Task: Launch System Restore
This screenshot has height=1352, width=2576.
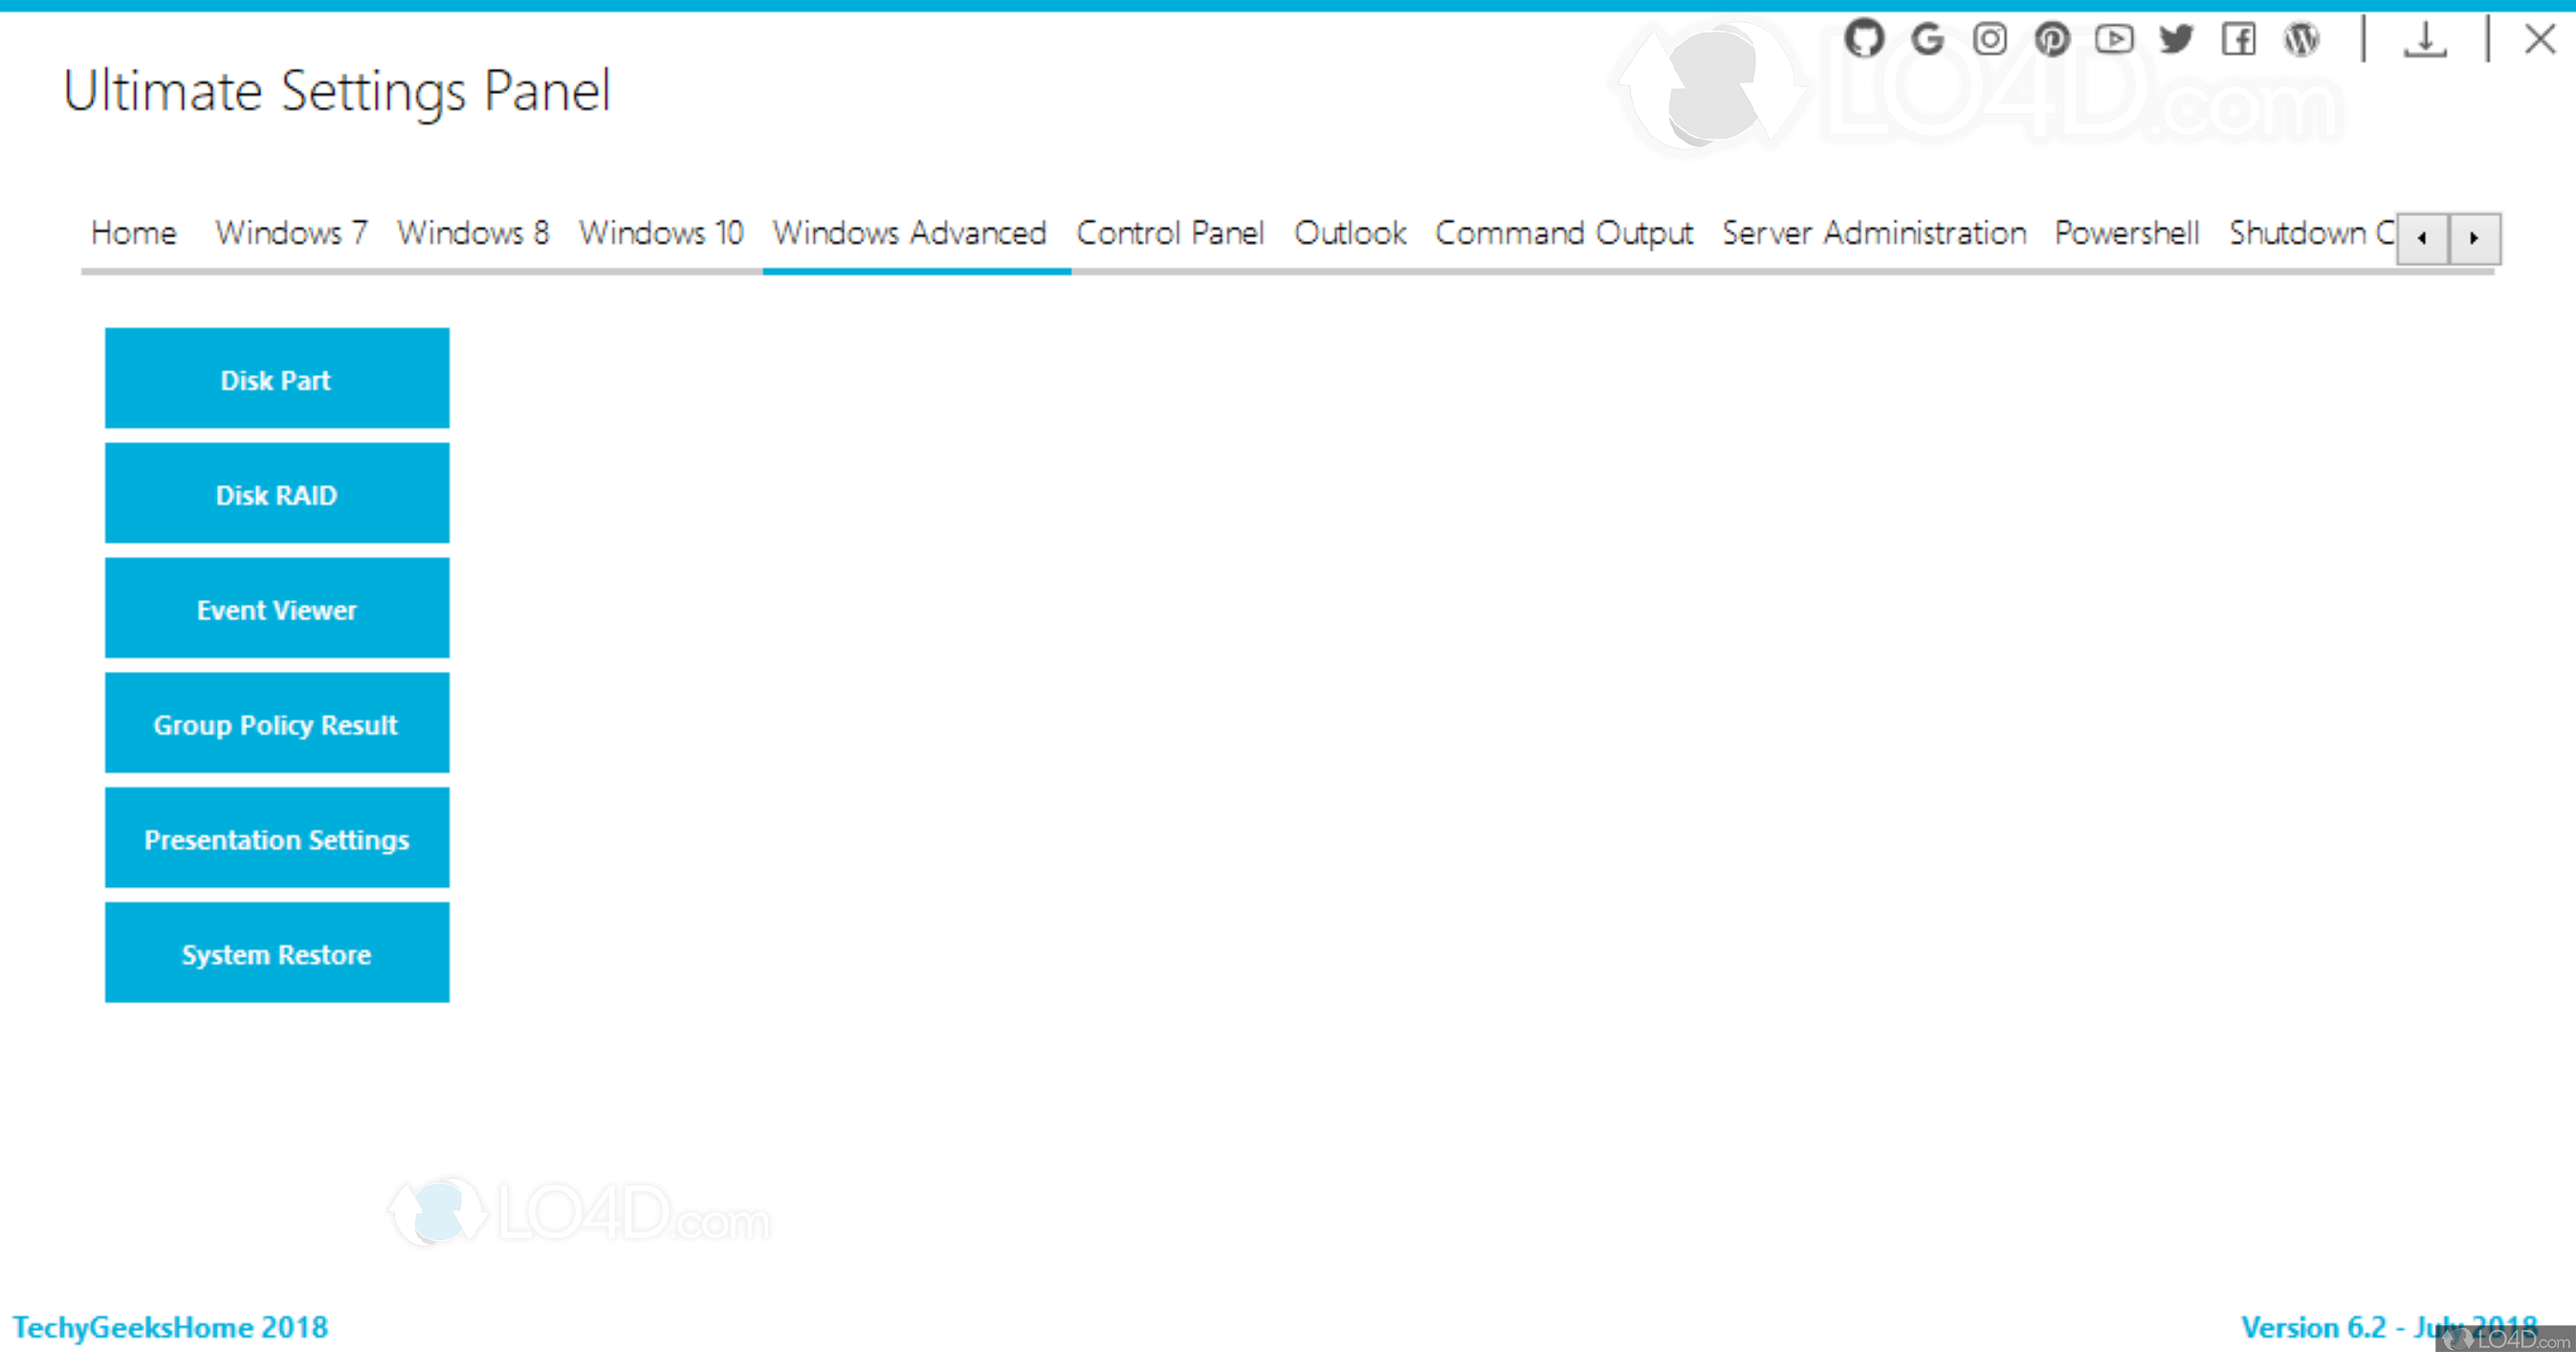Action: click(x=276, y=953)
